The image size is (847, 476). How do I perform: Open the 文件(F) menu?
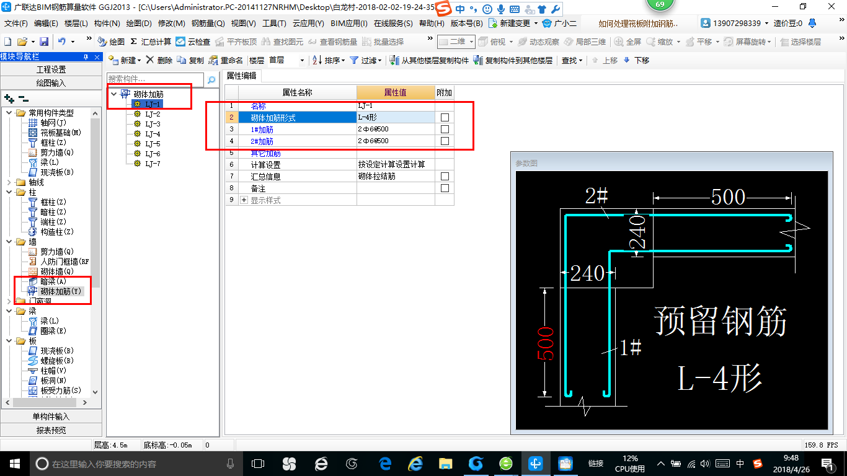[16, 24]
